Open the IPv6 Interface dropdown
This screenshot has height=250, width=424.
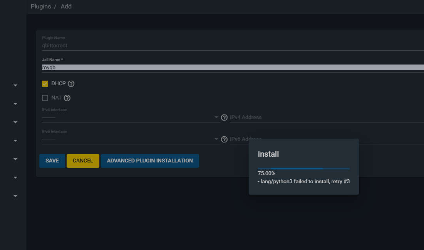point(130,139)
